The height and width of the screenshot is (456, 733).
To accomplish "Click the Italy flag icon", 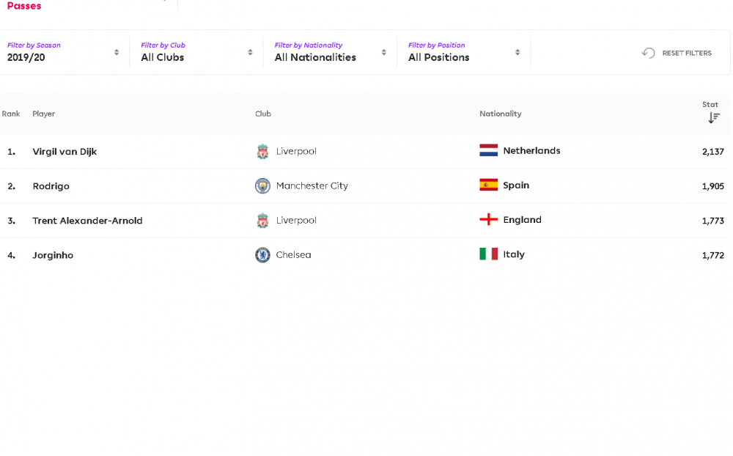I will [488, 254].
